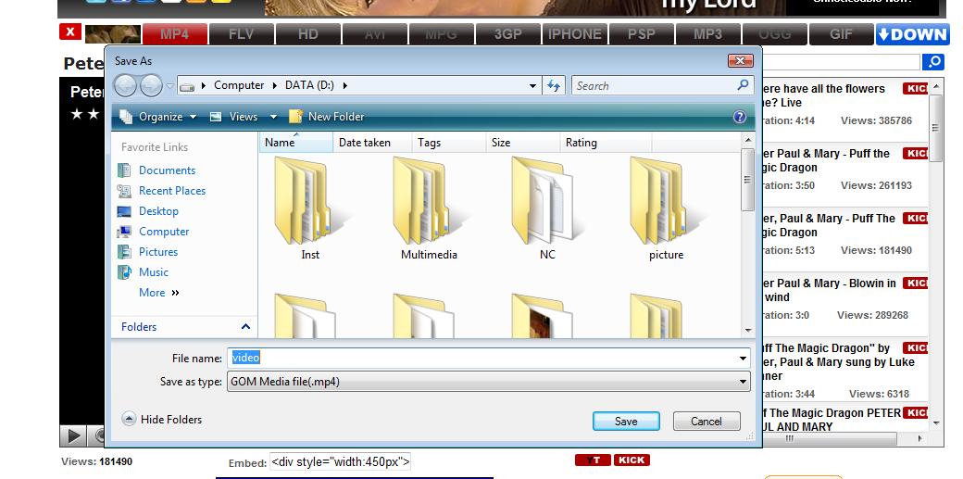Image resolution: width=963 pixels, height=479 pixels.
Task: Select the MP4 format tab
Action: coord(174,34)
